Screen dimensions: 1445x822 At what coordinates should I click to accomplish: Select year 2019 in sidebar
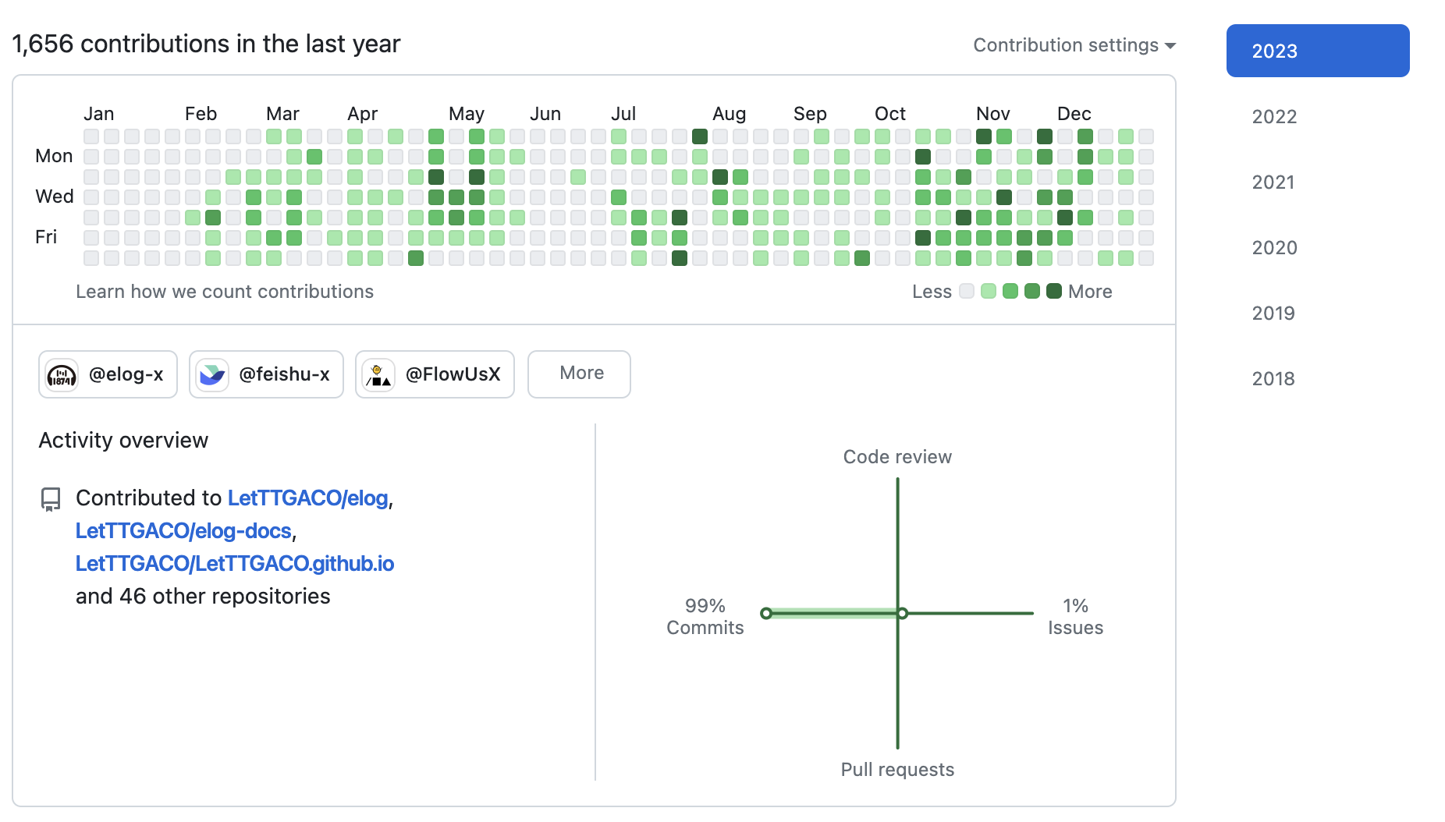(1273, 314)
